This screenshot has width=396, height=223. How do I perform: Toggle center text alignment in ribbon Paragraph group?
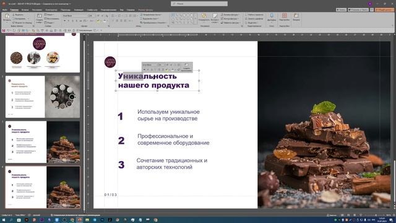(117, 20)
